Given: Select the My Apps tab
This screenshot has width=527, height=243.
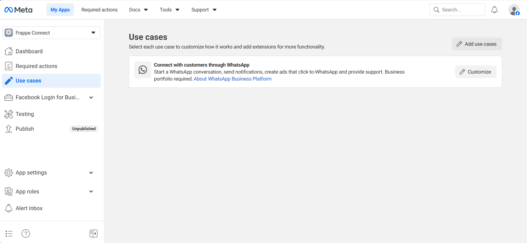Looking at the screenshot, I should coord(60,10).
